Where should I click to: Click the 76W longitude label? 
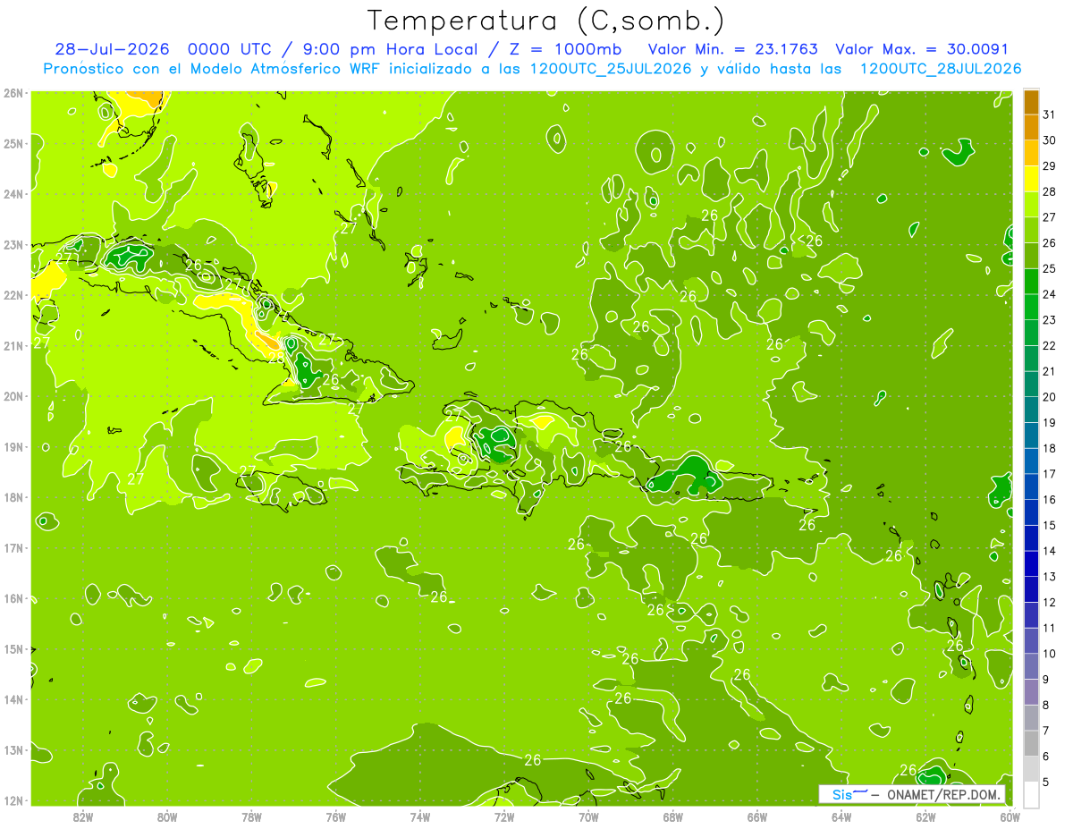[x=336, y=816]
